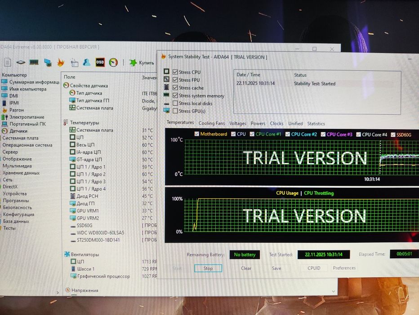Select Датчики in the sidebar tree
Screen dimensions: 419x315
[18, 131]
